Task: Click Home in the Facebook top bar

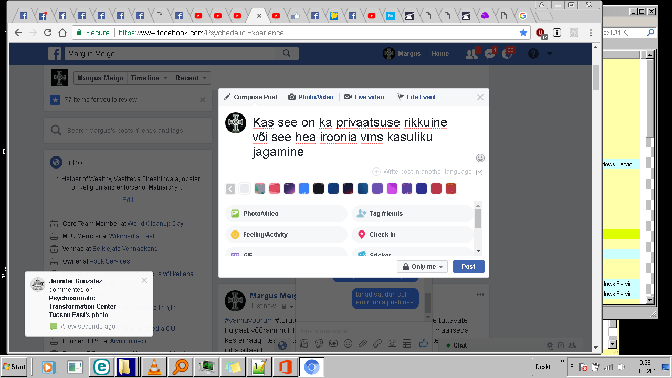Action: pyautogui.click(x=440, y=54)
